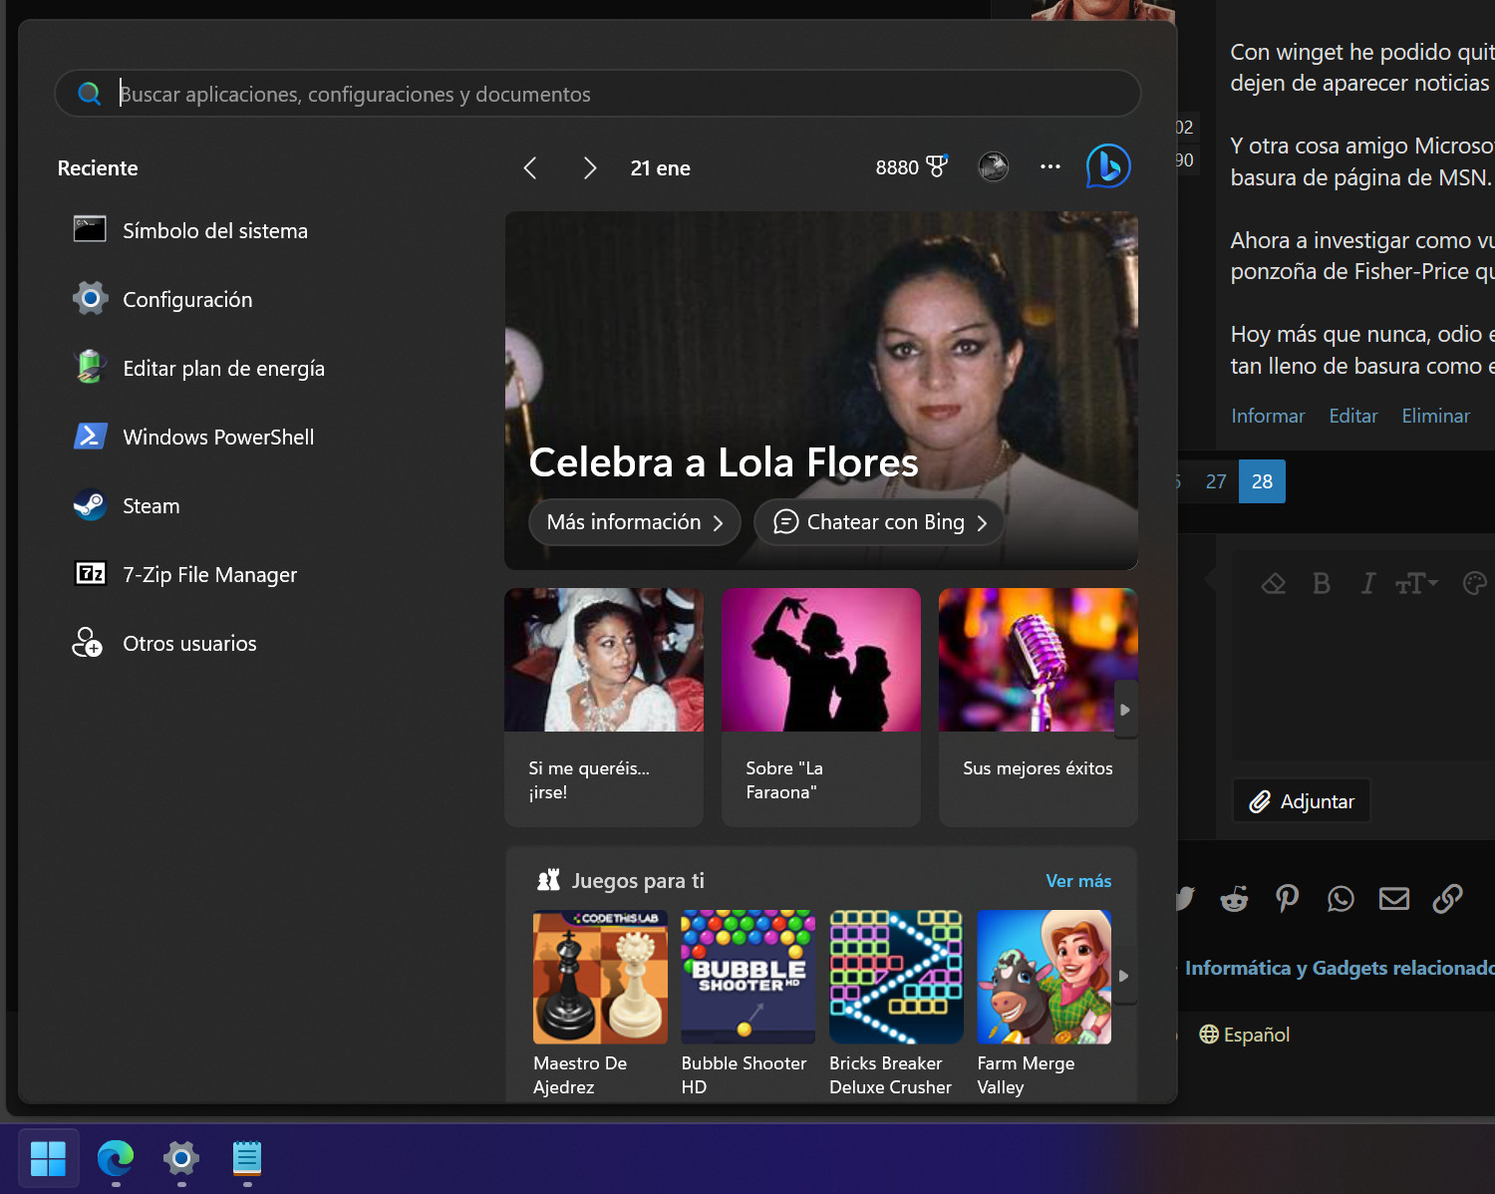1495x1194 pixels.
Task: Show more games with right arrow
Action: pyautogui.click(x=1124, y=976)
